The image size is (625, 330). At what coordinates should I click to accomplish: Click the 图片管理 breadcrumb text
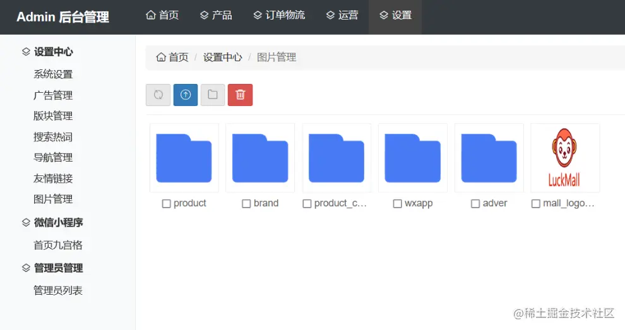click(x=277, y=57)
